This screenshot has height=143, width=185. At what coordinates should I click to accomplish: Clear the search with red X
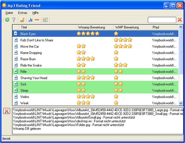pyautogui.click(x=180, y=20)
